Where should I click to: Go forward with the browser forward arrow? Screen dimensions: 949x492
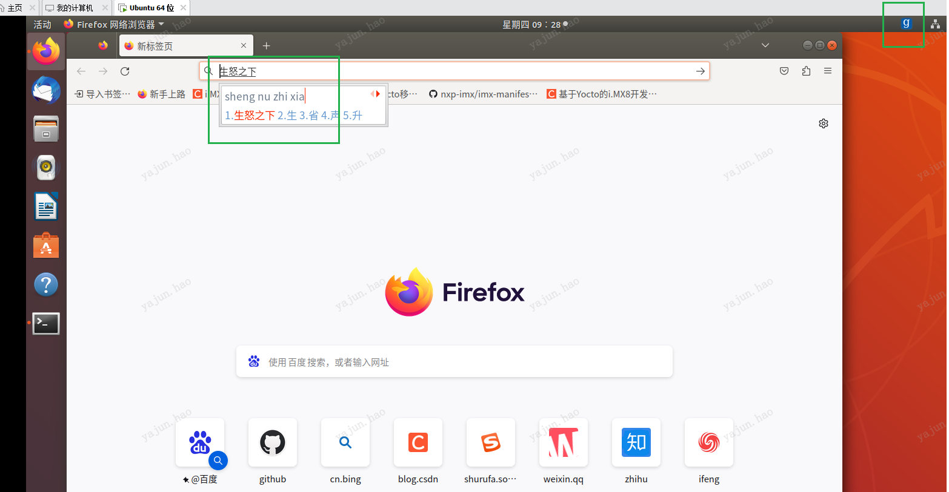coord(103,71)
